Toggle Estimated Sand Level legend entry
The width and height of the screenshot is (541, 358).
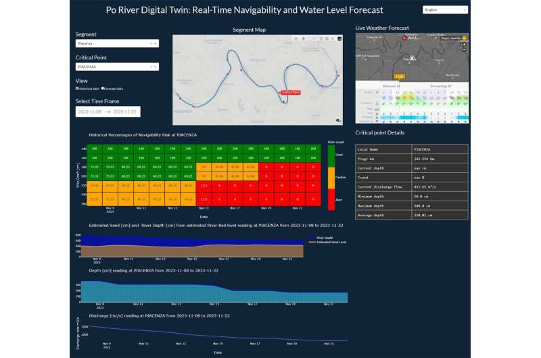(331, 241)
